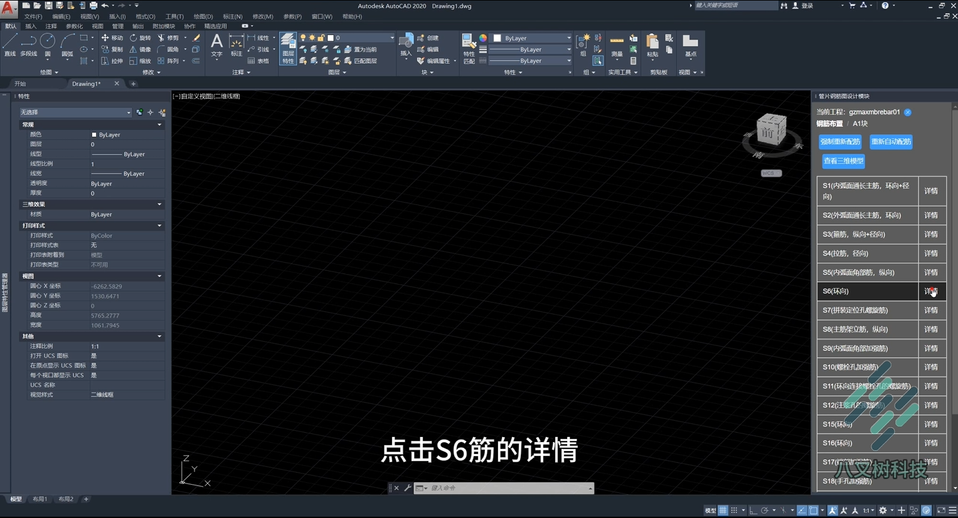Click the ViewCube front face
The height and width of the screenshot is (518, 958).
[769, 132]
